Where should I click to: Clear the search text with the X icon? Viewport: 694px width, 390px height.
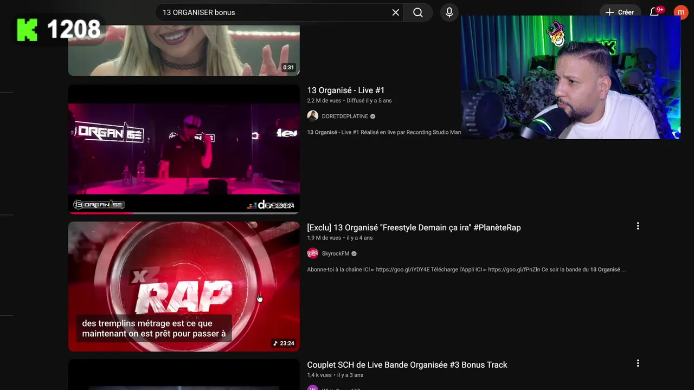(x=396, y=12)
